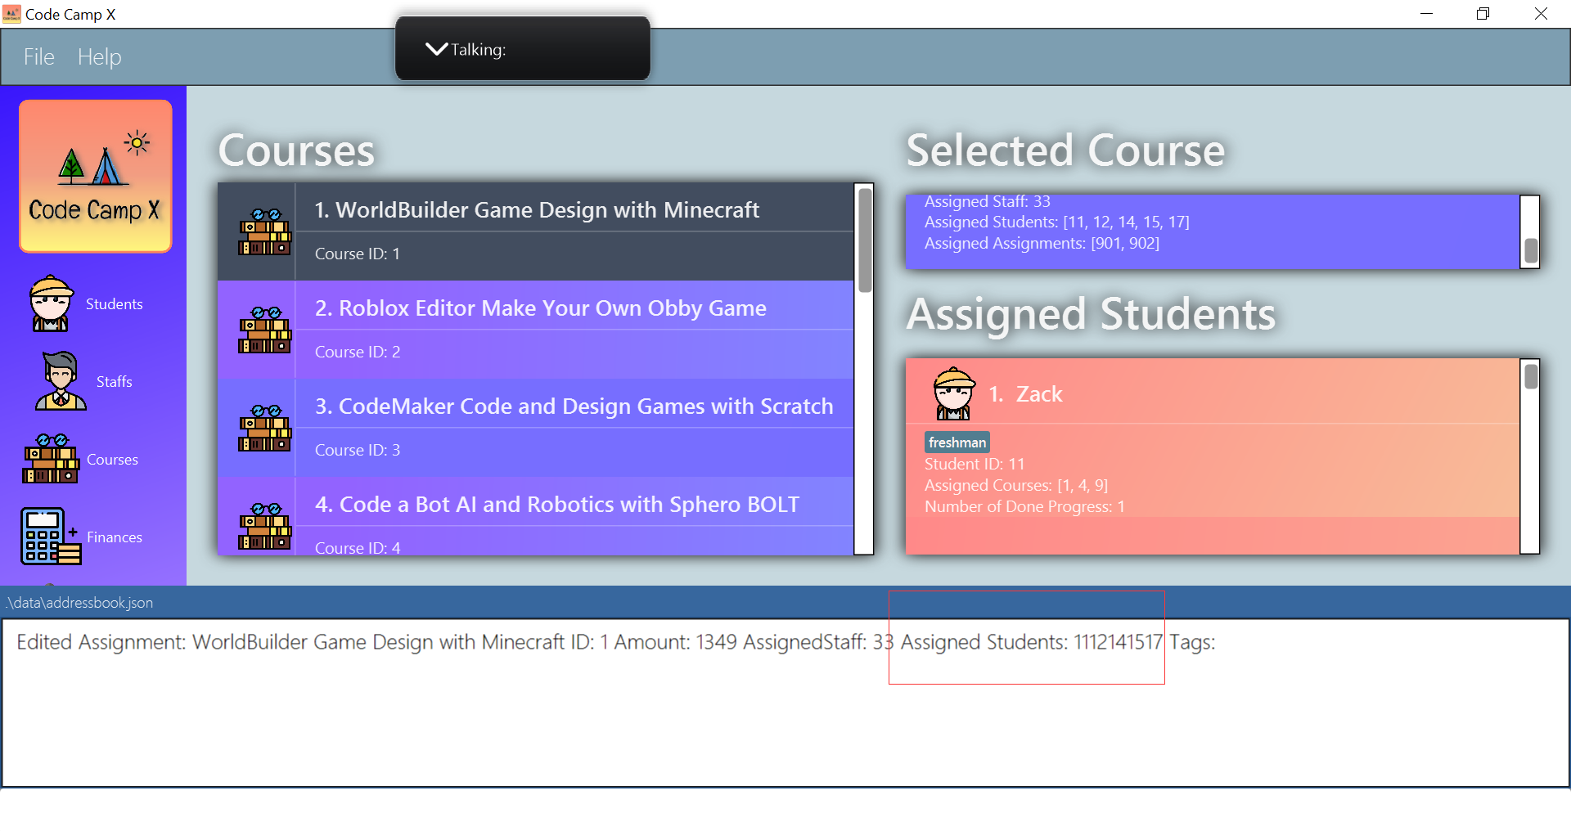Click the Courses heading
The width and height of the screenshot is (1571, 831).
coord(296,150)
